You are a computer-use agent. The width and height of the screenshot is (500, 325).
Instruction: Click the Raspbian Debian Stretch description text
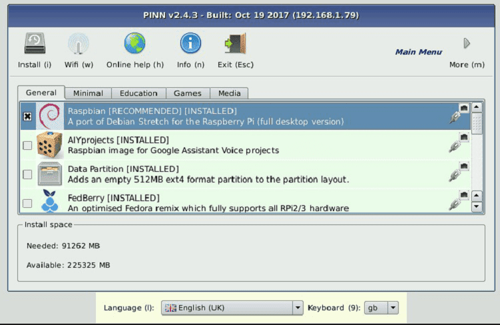click(x=206, y=121)
